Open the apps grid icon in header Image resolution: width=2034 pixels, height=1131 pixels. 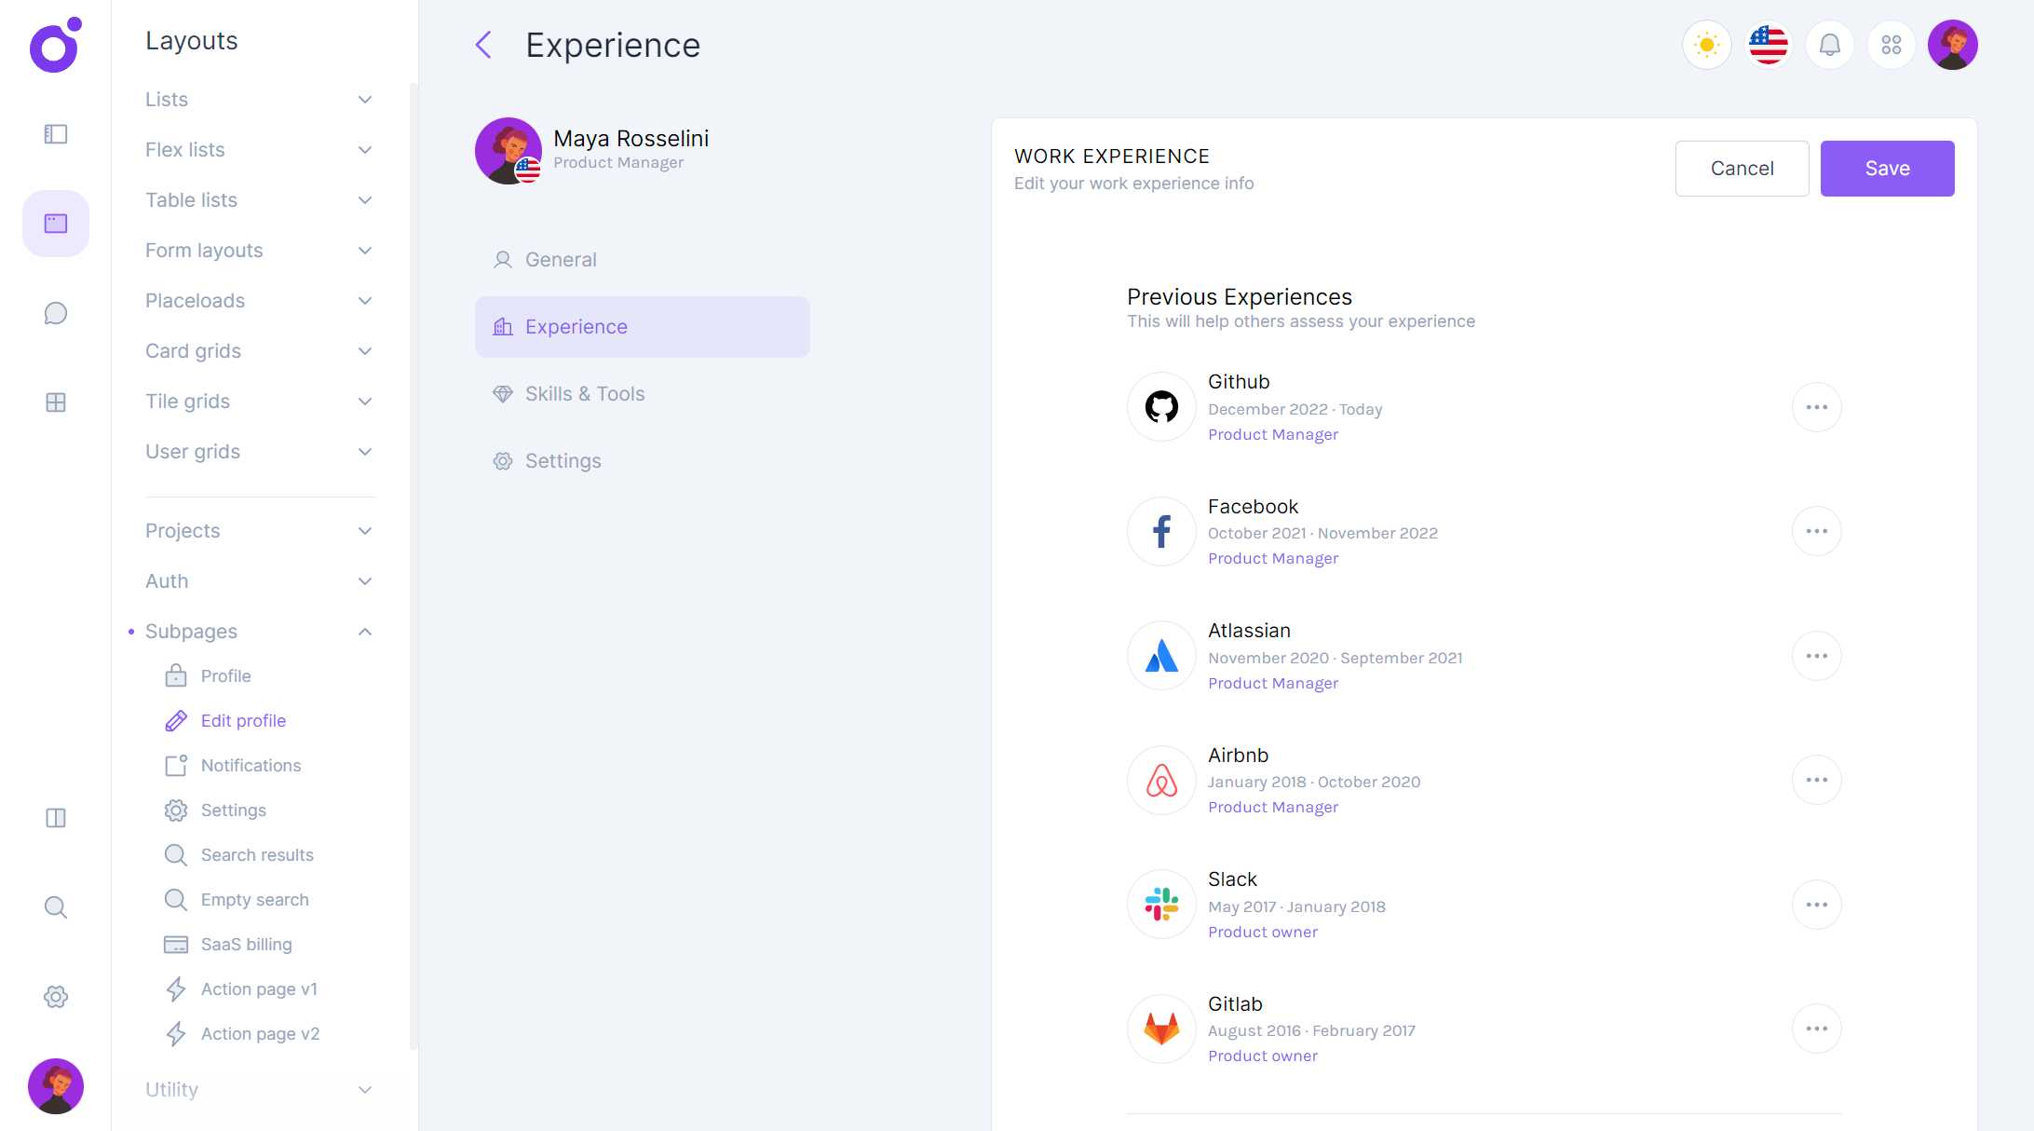pos(1891,45)
